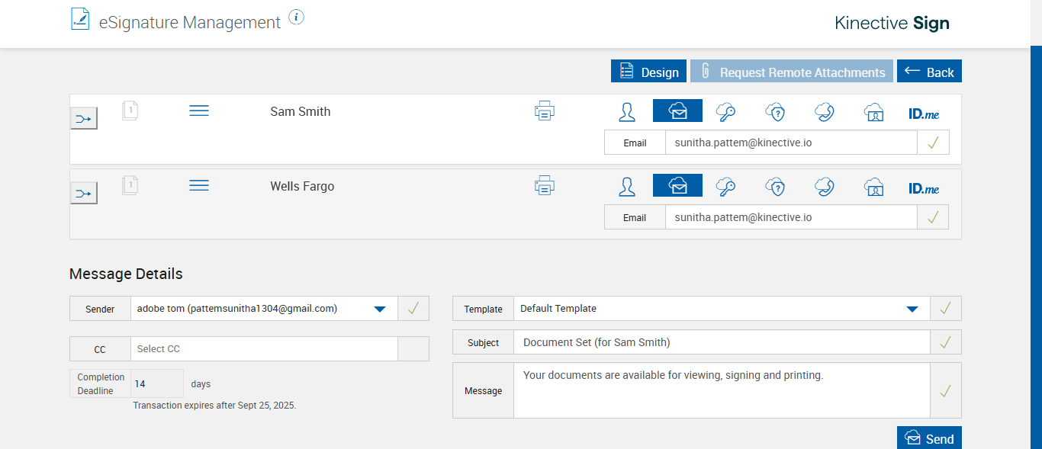Toggle the merge arrow button for Sam Smith
Viewport: 1042px width, 449px height.
pos(84,118)
